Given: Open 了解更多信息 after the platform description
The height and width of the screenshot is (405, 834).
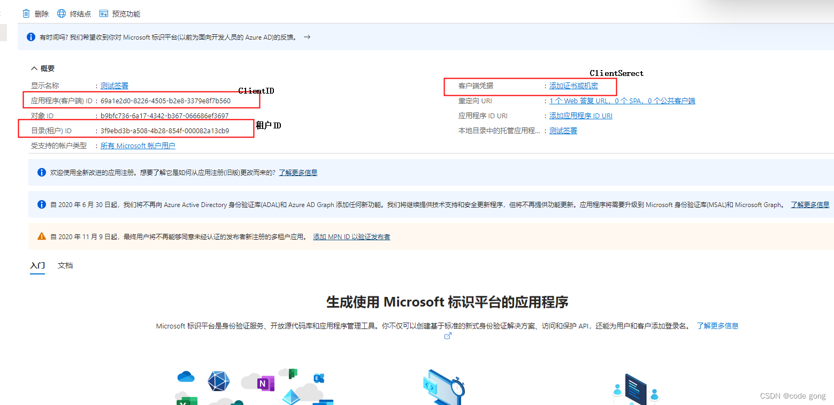Looking at the screenshot, I should pos(717,326).
